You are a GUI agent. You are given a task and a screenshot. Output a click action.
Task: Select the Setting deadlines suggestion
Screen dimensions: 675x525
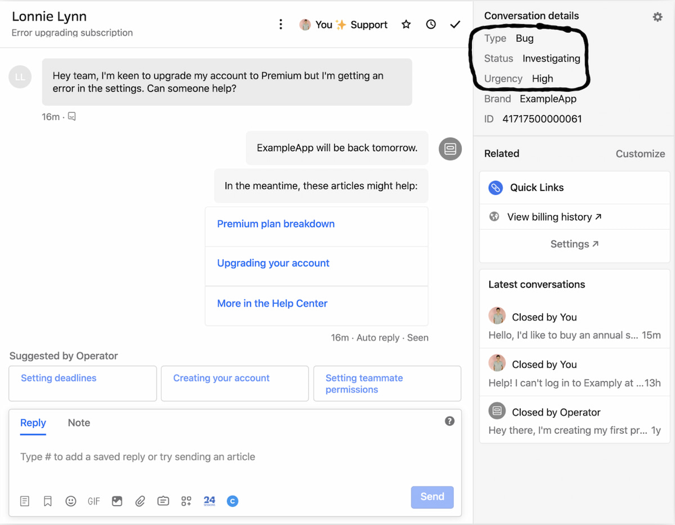[x=58, y=378]
